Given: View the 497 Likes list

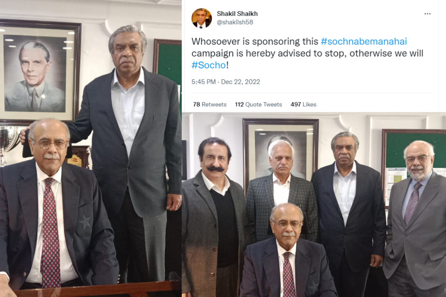Looking at the screenshot, I should [x=303, y=104].
